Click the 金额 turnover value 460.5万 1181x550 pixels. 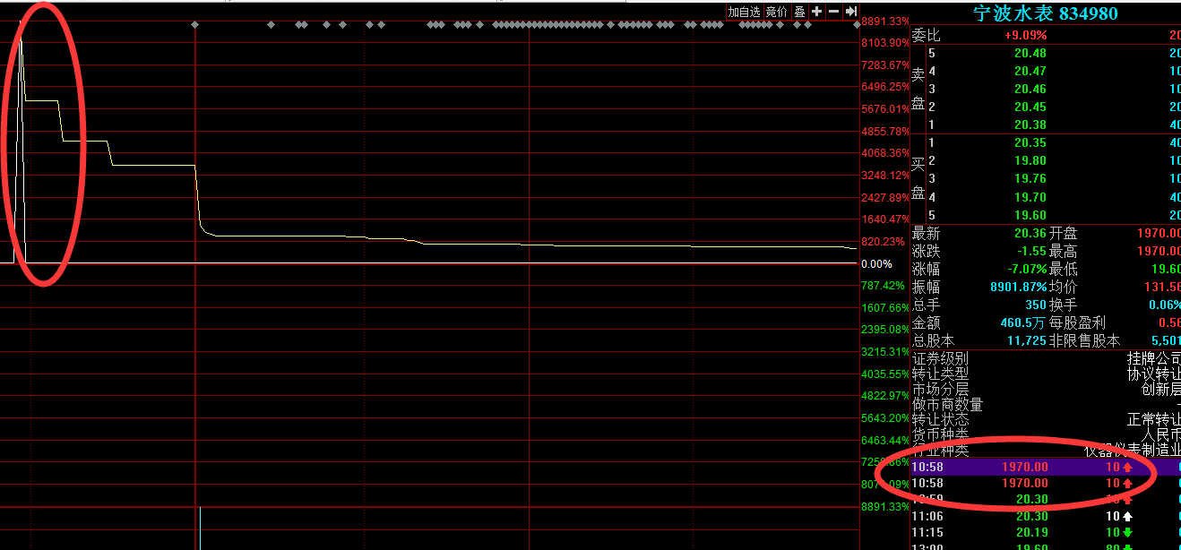(1023, 322)
